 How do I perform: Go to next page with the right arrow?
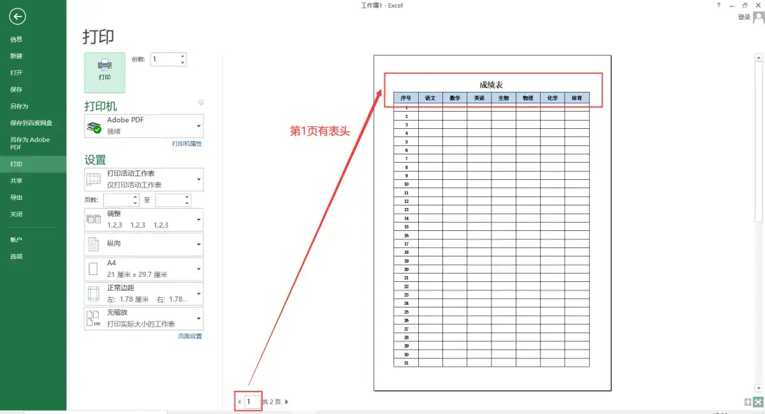[286, 401]
